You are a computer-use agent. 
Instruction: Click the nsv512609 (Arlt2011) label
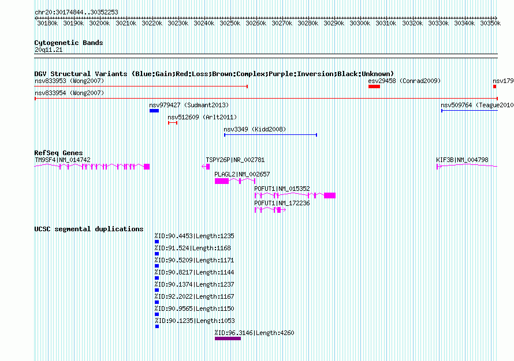point(202,117)
